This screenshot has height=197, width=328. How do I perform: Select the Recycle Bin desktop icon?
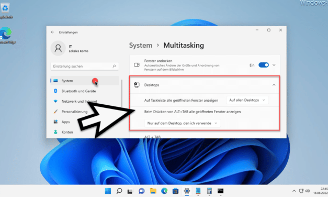(x=5, y=10)
